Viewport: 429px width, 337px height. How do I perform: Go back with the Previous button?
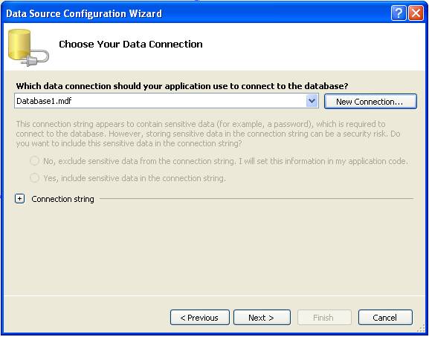(x=200, y=318)
